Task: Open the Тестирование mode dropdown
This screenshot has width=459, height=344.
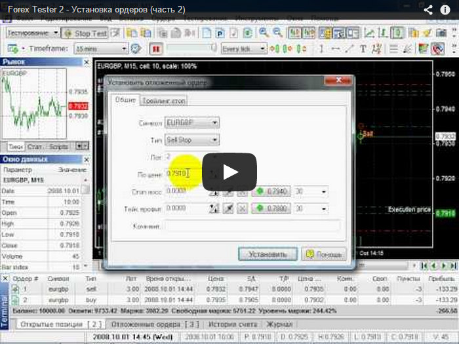Action: point(33,33)
